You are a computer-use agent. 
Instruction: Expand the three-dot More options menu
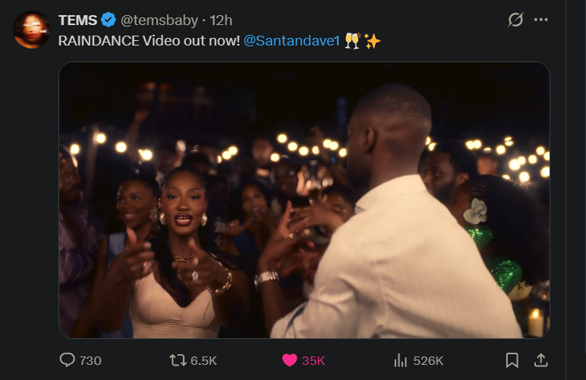tap(540, 20)
